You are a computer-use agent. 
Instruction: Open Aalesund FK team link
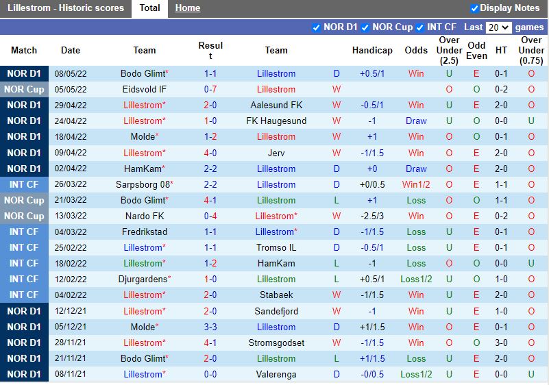pos(276,105)
